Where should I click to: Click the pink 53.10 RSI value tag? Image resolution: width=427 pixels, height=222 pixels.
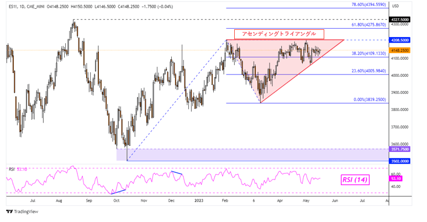coord(396,179)
